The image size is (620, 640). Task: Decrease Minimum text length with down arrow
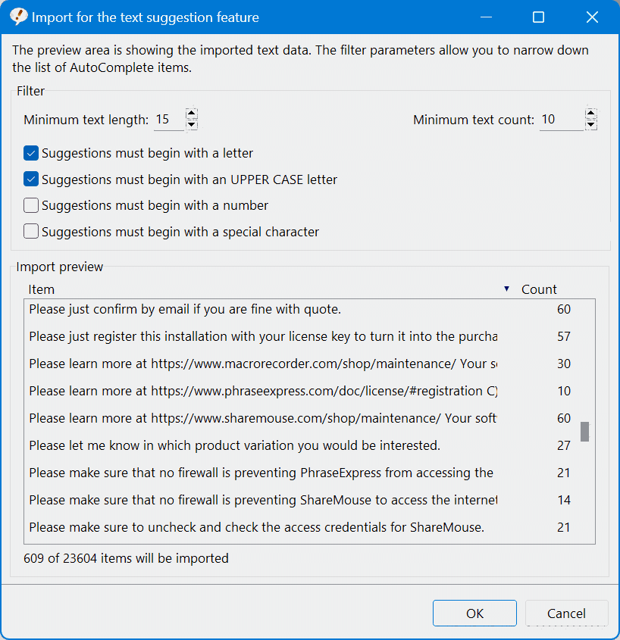[192, 123]
